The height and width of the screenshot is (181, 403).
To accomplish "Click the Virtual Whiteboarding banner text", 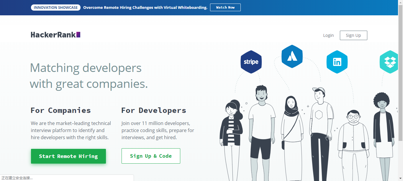I will (145, 7).
